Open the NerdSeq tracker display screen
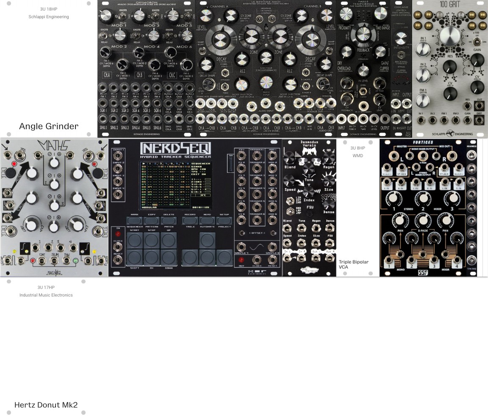The width and height of the screenshot is (488, 416). click(x=175, y=185)
